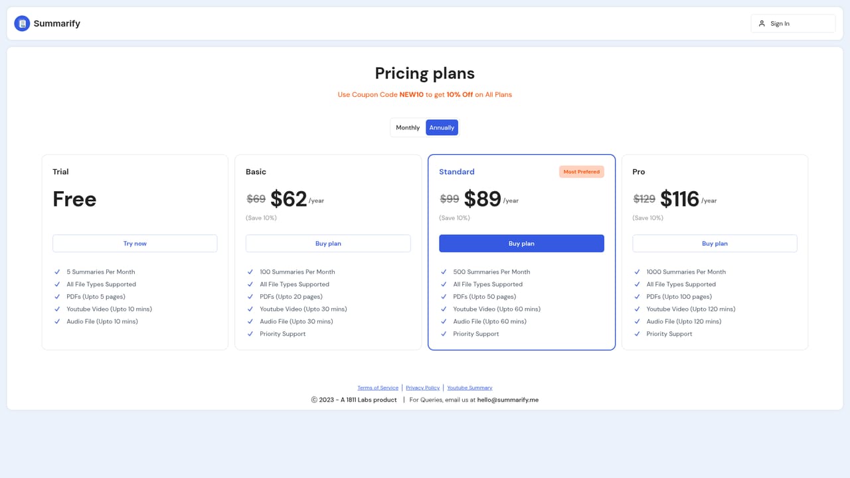Viewport: 850px width, 478px height.
Task: Click the $116 Pro yearly price
Action: pos(680,199)
